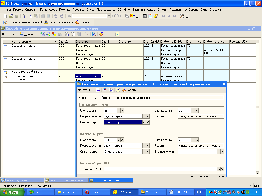Select the Не отражать в бухучете row

pyautogui.click(x=129, y=72)
